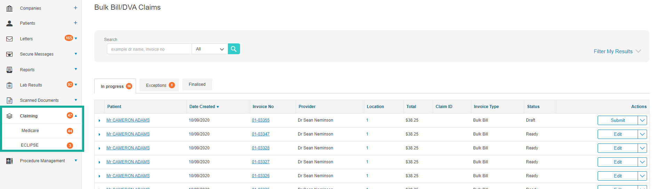Edit the claim for invoice 01-03328

click(618, 148)
